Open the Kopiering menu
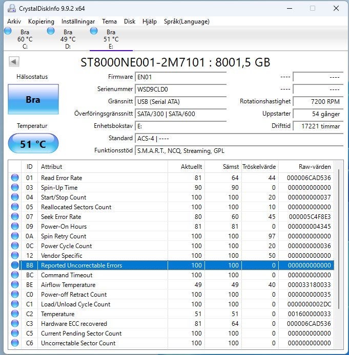This screenshot has height=355, width=349. tap(41, 21)
